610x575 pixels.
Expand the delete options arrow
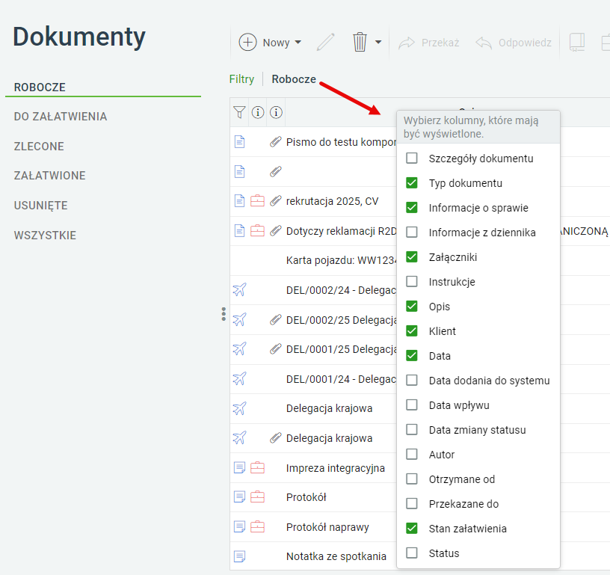[x=378, y=42]
